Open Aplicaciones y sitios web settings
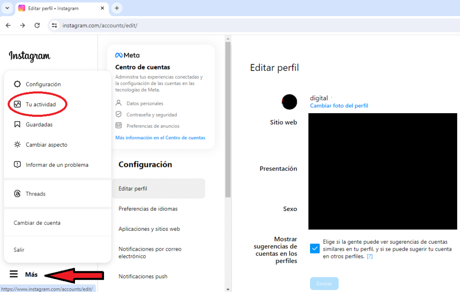Screen dimensions: 460x292 click(x=149, y=229)
